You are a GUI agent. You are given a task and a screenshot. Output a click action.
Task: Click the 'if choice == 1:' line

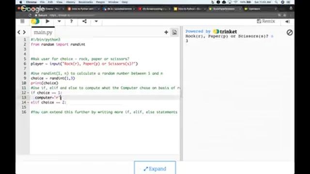[46, 93]
